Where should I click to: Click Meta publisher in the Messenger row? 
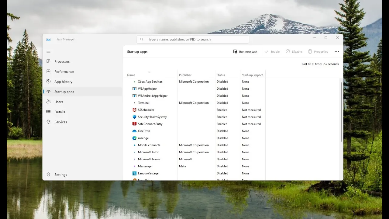[x=182, y=166]
